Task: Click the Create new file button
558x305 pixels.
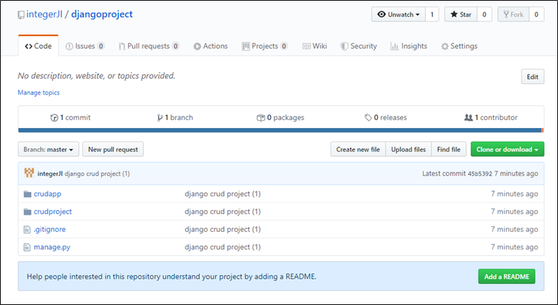Action: pos(358,149)
